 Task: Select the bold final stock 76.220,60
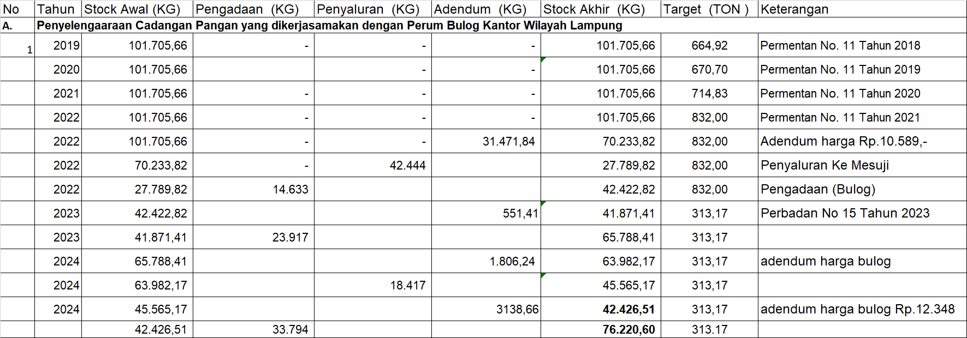(x=628, y=330)
